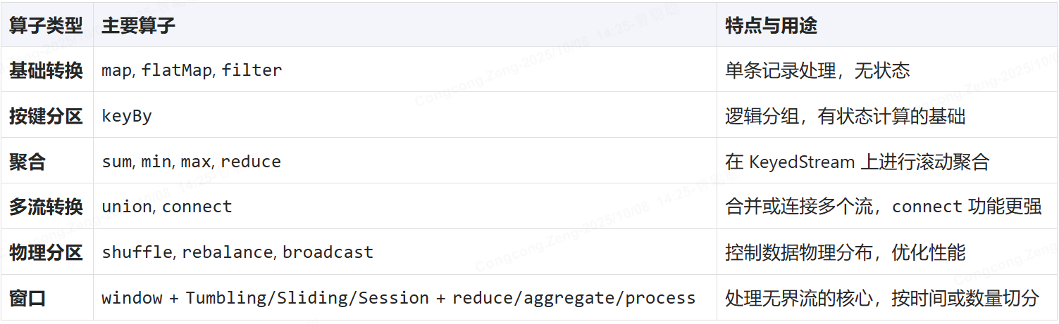
Task: Select the 物理分区 row label
Action: point(46,252)
